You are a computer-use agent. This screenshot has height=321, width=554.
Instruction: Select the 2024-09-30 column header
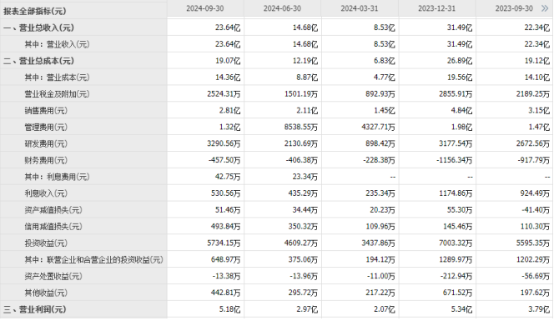click(205, 8)
